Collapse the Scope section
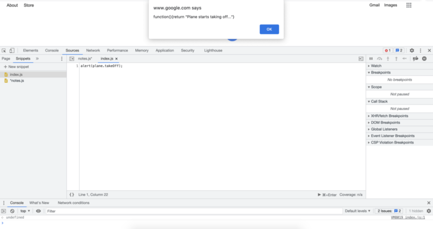This screenshot has width=433, height=229. coord(399,87)
